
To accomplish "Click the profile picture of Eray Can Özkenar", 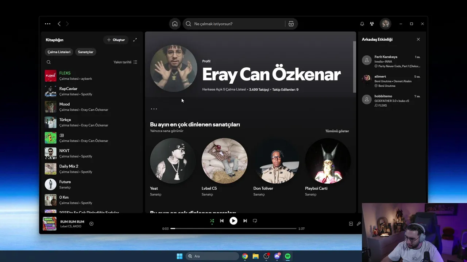I will click(x=174, y=68).
